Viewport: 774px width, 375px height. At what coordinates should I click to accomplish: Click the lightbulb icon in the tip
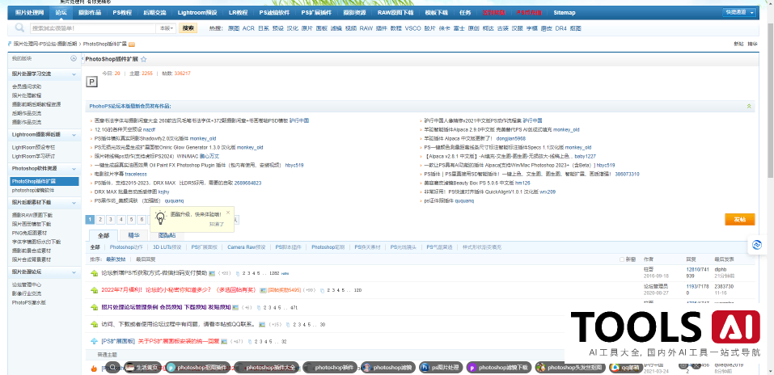pyautogui.click(x=160, y=217)
